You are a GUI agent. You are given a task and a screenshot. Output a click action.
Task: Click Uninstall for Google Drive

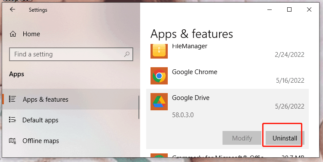[285, 138]
